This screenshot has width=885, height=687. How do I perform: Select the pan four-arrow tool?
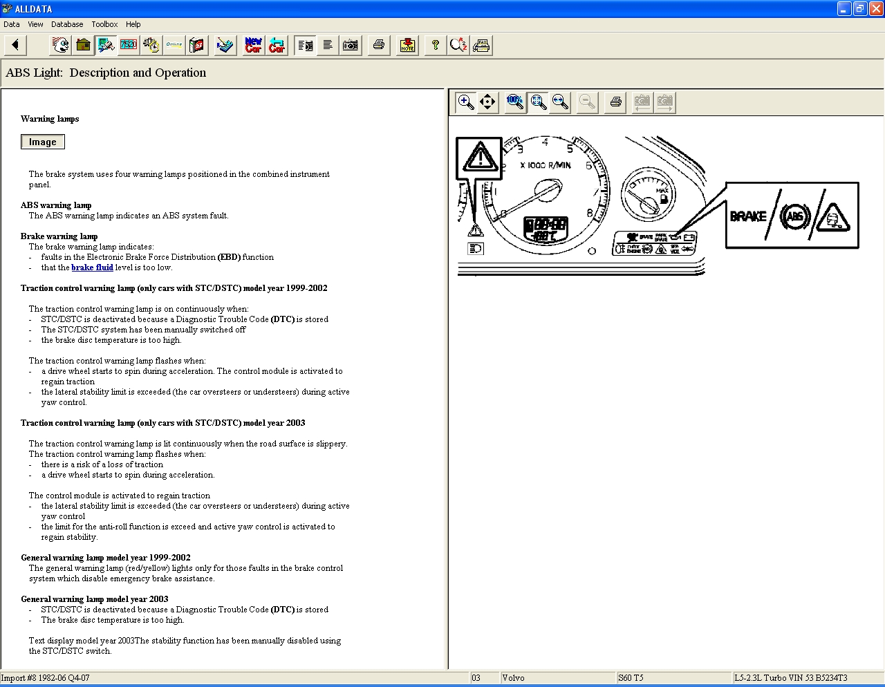pyautogui.click(x=487, y=102)
